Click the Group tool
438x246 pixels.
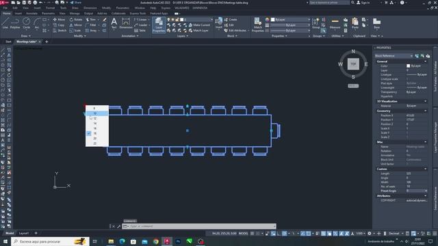(x=316, y=23)
